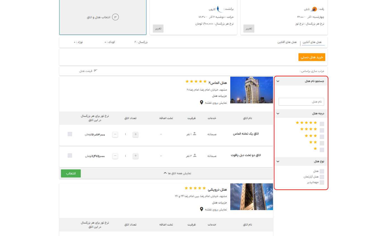Viewport: 389px width, 236px height.
Task: Click the Taban airline logo
Action: click(x=314, y=9)
